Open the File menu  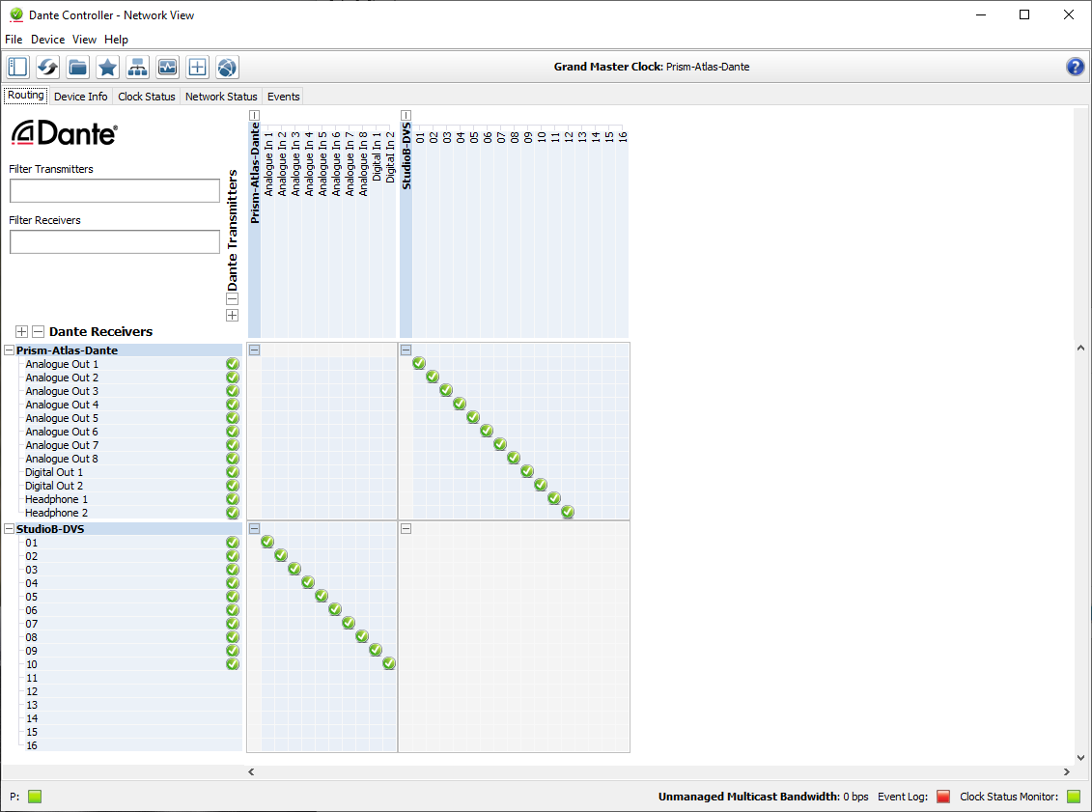pyautogui.click(x=14, y=40)
